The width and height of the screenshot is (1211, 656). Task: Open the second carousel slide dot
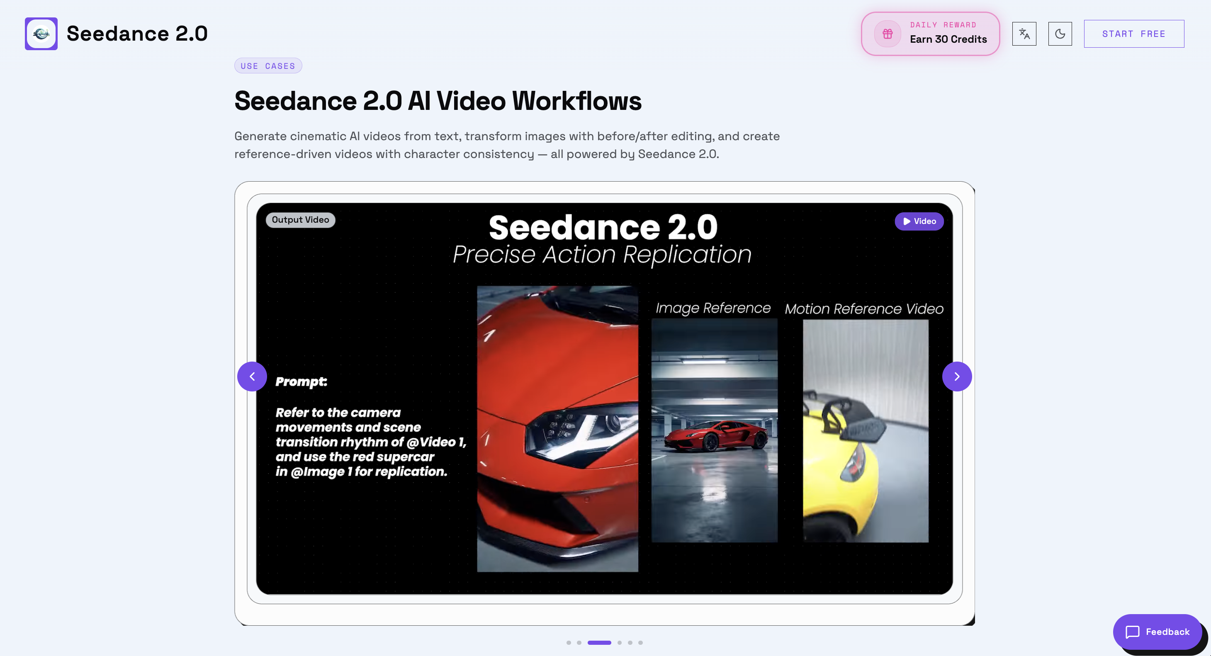(x=579, y=643)
